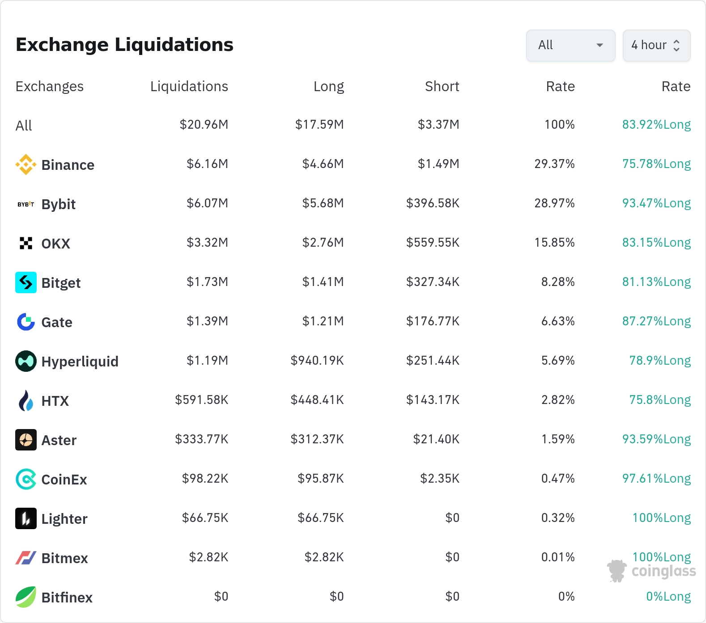The image size is (706, 623).
Task: Sort by the Short column header
Action: point(442,86)
